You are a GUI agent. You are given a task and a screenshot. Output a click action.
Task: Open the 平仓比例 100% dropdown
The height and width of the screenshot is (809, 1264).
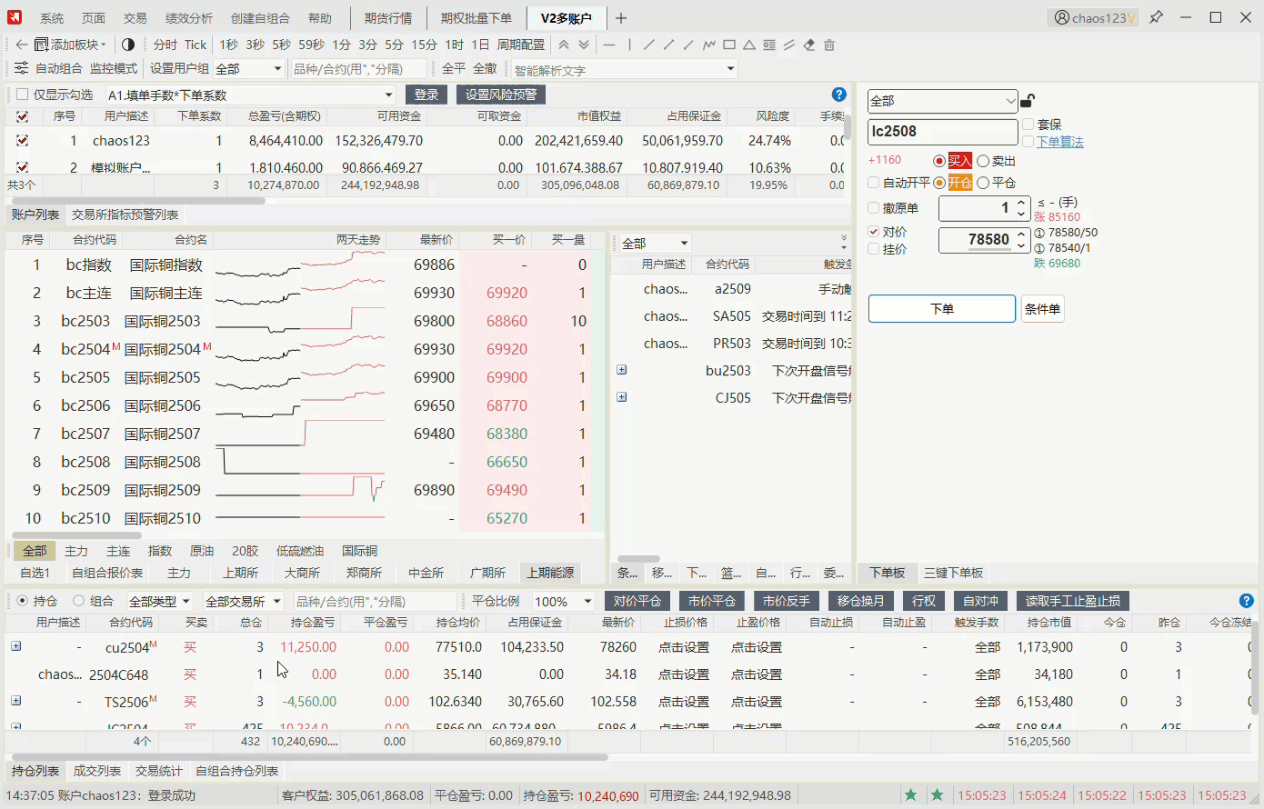coord(563,601)
